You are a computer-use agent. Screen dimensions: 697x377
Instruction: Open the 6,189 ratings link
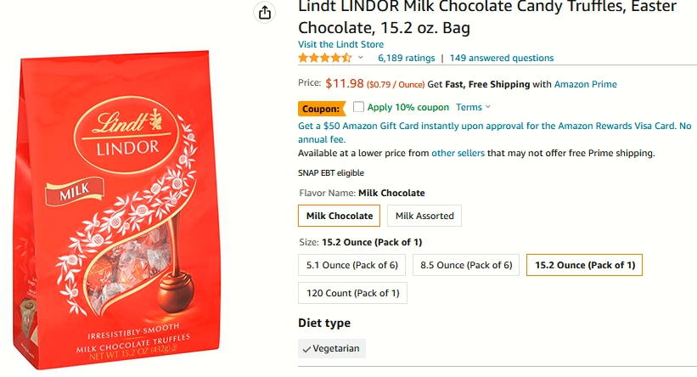coord(407,58)
